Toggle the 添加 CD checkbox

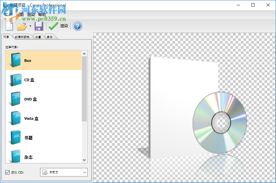[7, 172]
